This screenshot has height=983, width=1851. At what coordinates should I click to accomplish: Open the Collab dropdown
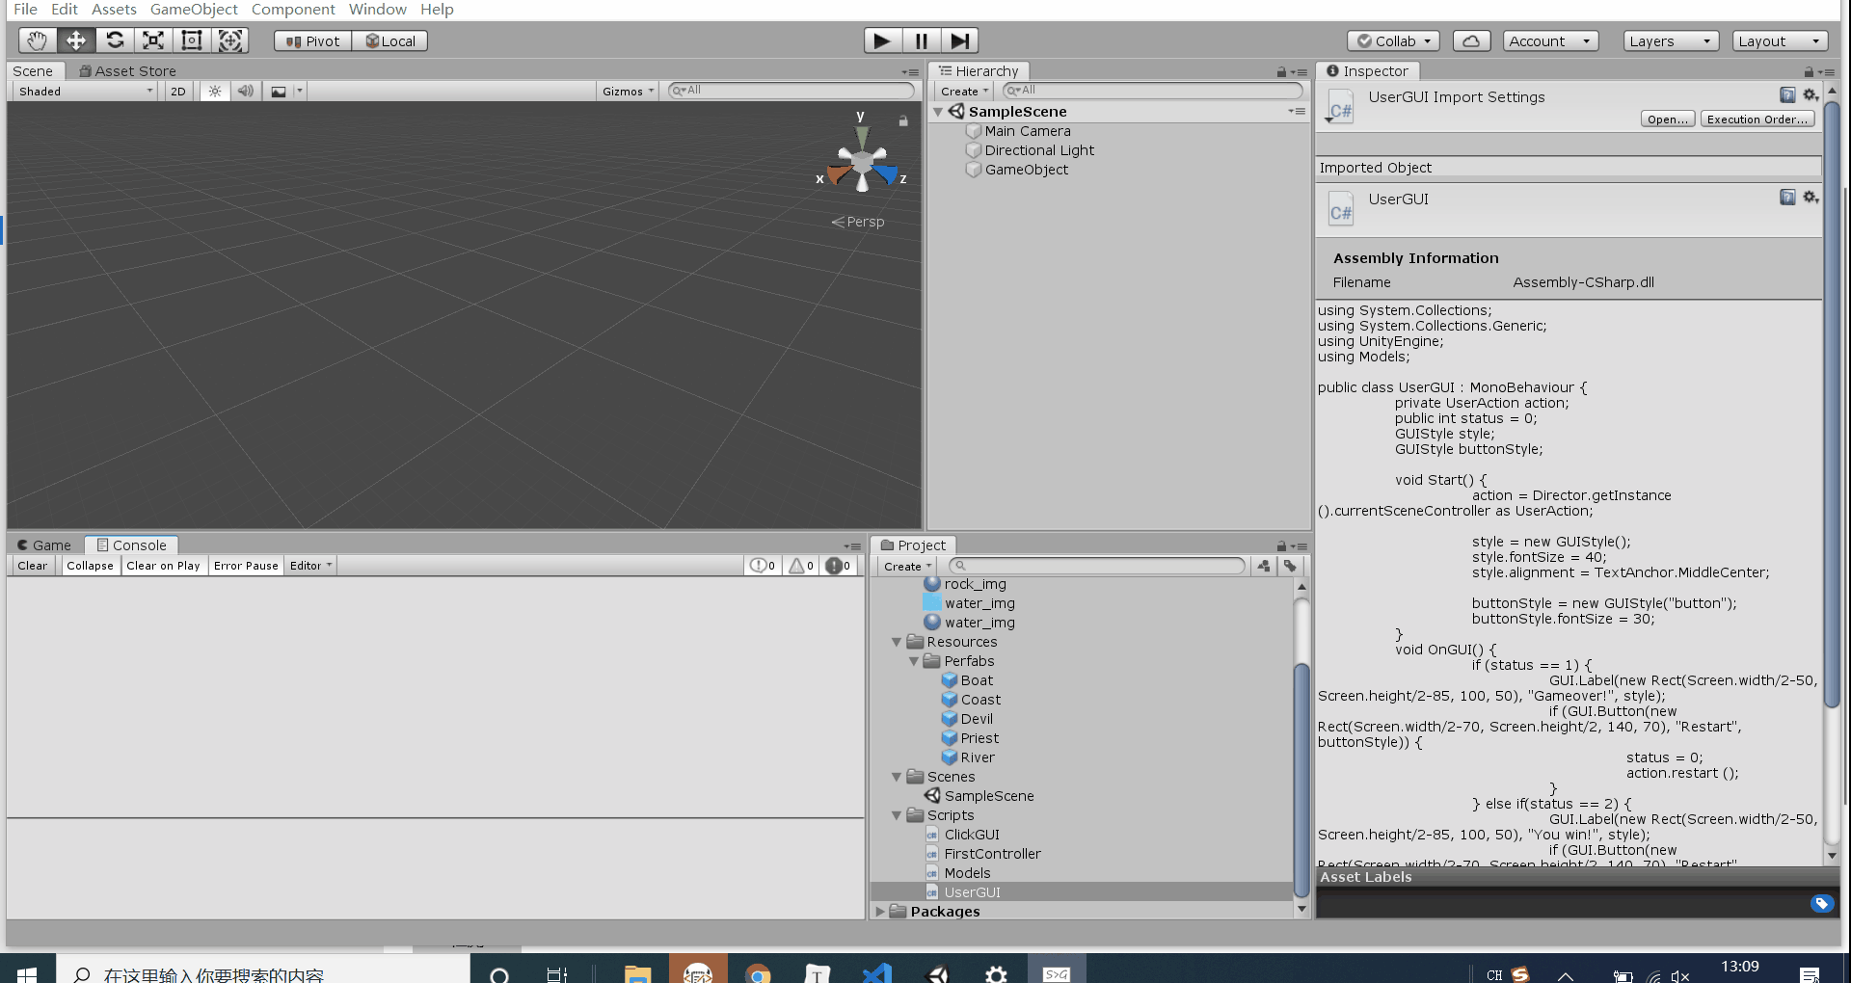tap(1393, 41)
